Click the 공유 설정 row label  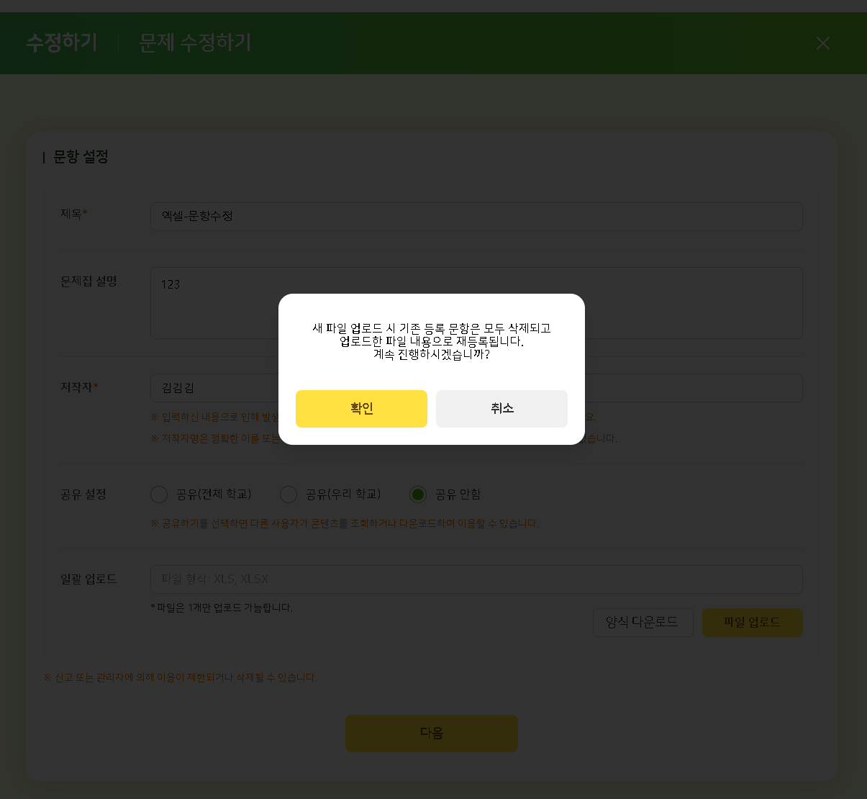(83, 495)
